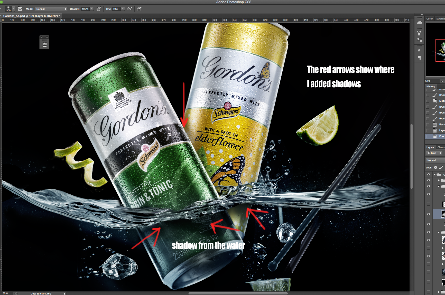Lock transparent pixels in Layers panel
Viewport: 445px width, 295px height.
tap(435, 168)
